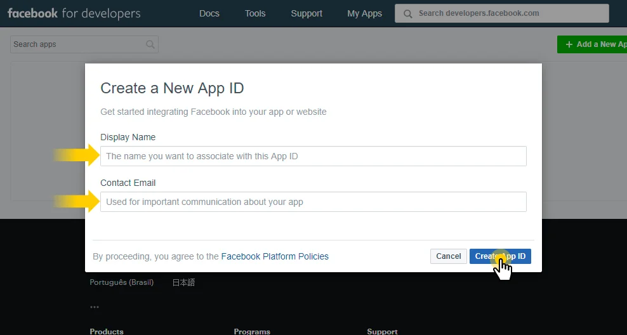Show more languages with the ellipsis
This screenshot has width=627, height=335.
[x=95, y=307]
